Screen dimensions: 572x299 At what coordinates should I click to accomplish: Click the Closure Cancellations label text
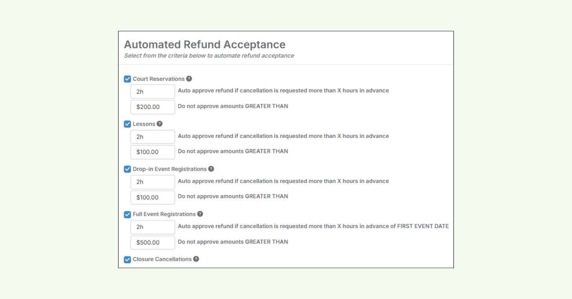[x=162, y=259]
